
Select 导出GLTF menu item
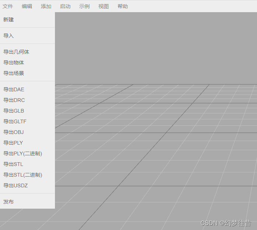pos(27,121)
